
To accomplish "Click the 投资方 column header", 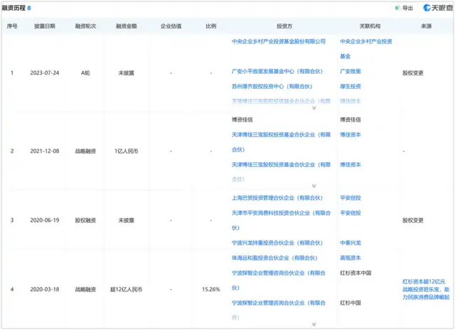I will (x=284, y=26).
